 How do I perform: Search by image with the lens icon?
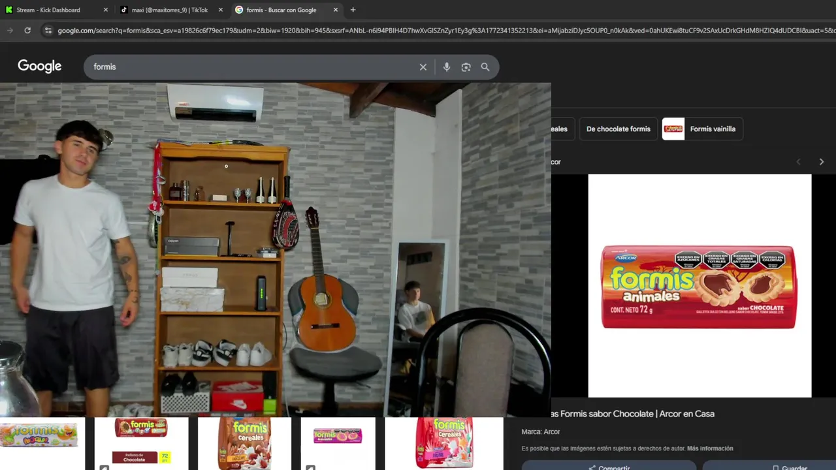pyautogui.click(x=466, y=67)
